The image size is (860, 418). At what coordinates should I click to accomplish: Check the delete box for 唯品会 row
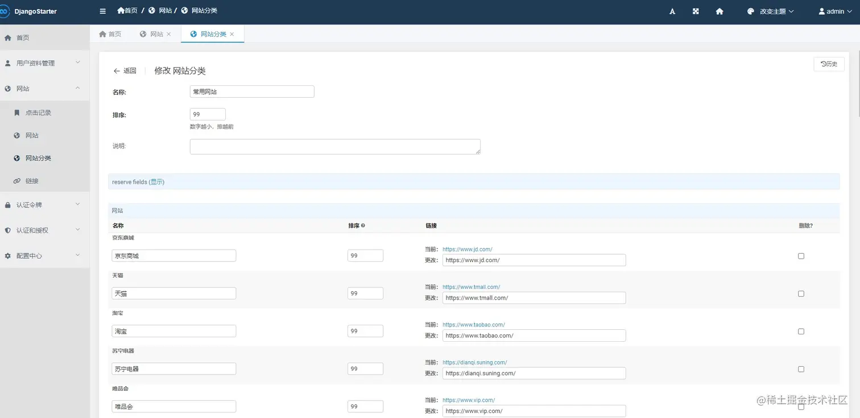click(801, 407)
